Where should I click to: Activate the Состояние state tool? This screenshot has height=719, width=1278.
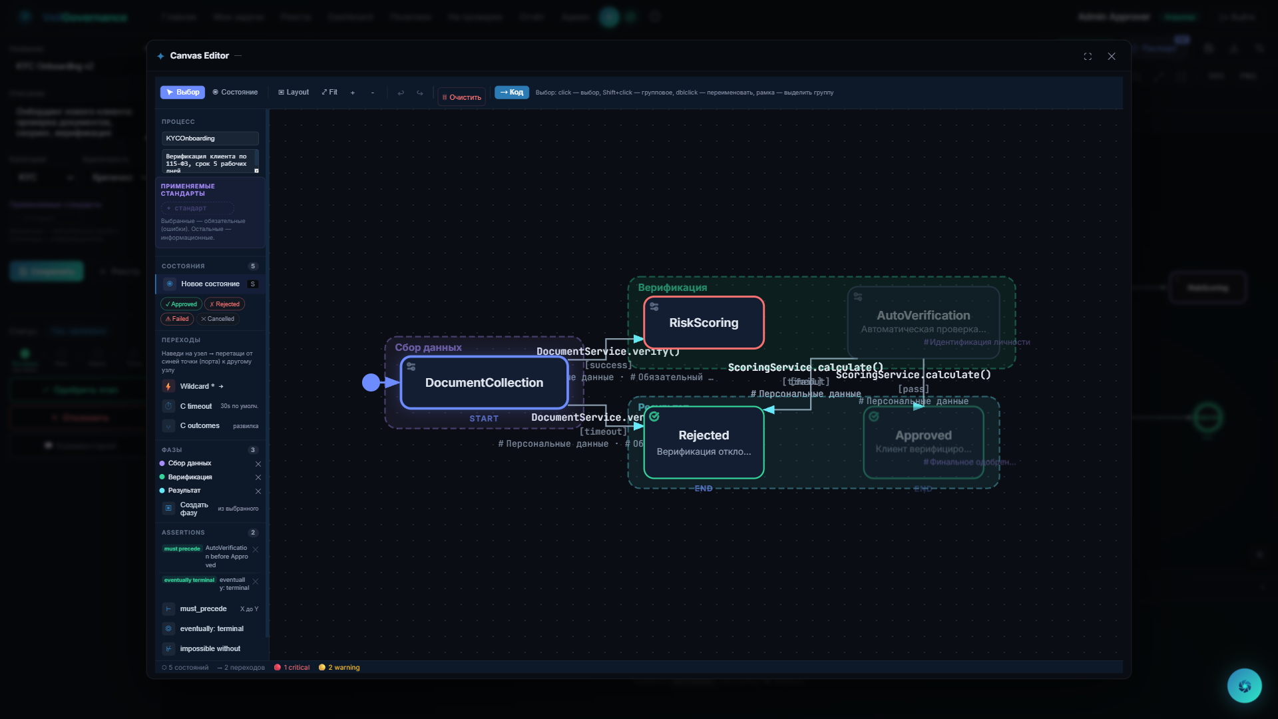pos(235,93)
